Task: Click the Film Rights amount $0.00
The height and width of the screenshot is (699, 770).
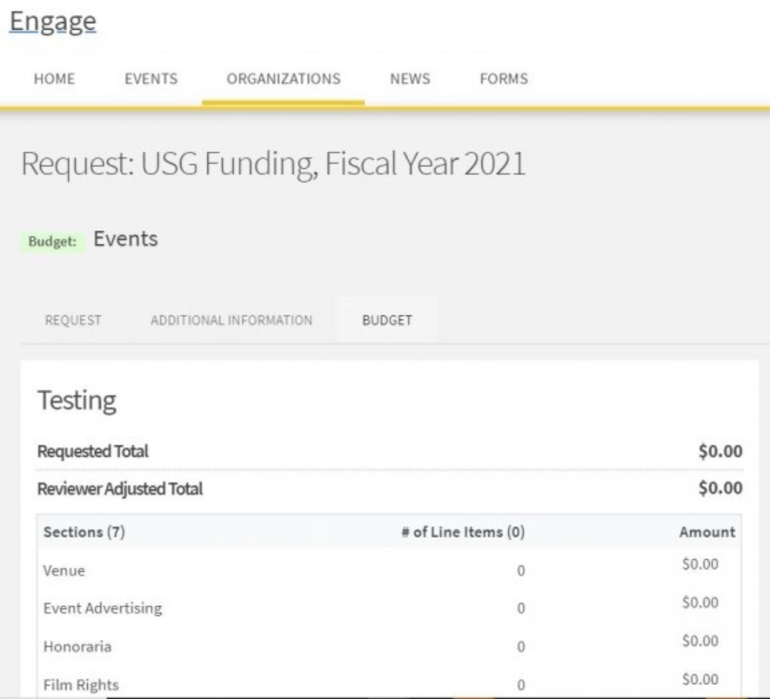Action: click(x=700, y=679)
